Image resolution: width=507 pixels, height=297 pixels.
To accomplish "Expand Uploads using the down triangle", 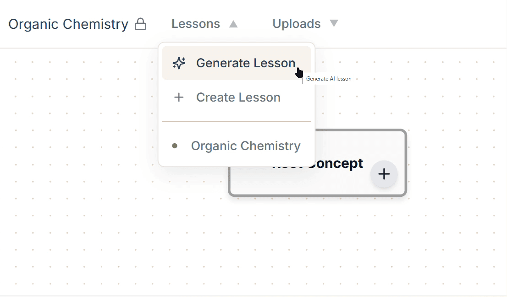I will [334, 23].
